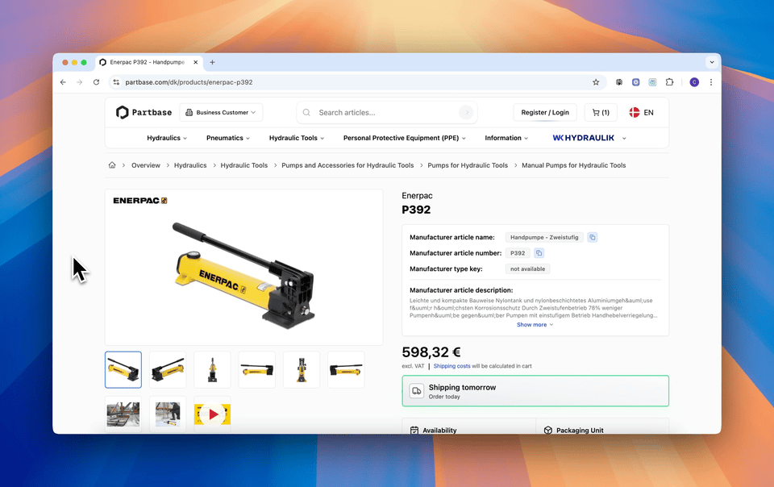Select the fourth thumbnail, side pump view

pyautogui.click(x=256, y=369)
